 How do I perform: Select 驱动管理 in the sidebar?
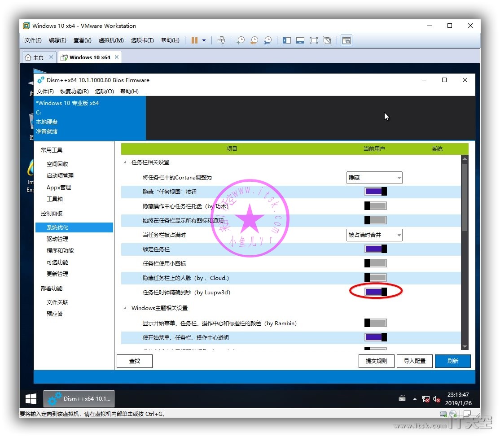point(57,239)
